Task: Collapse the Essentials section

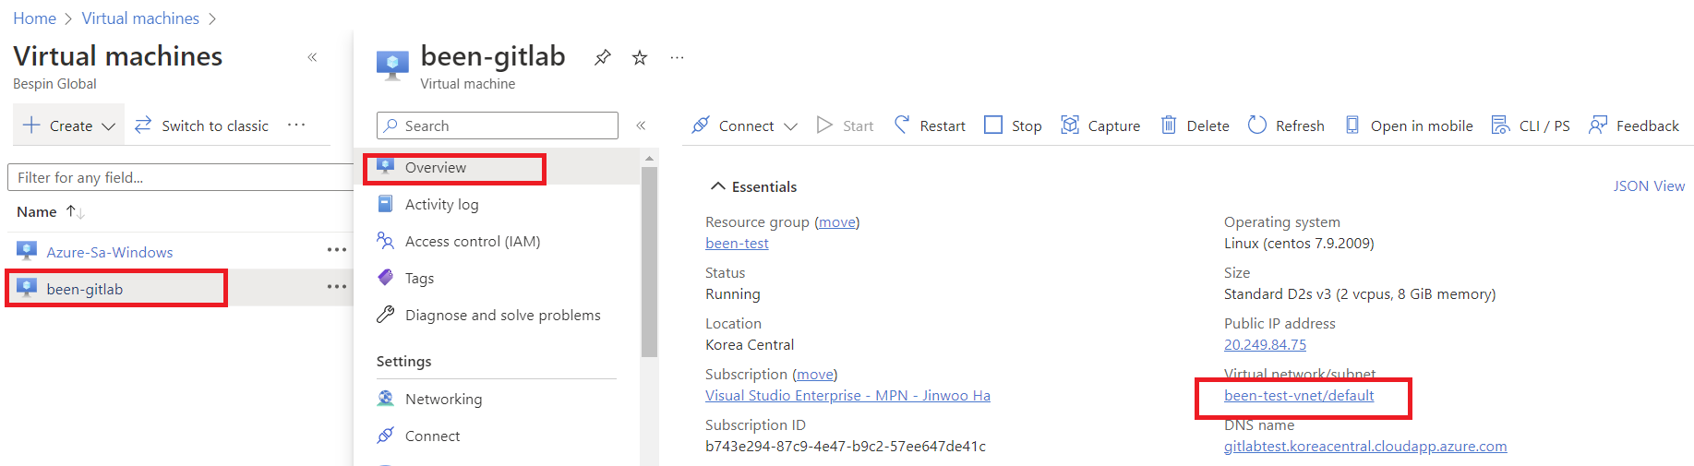Action: point(753,186)
